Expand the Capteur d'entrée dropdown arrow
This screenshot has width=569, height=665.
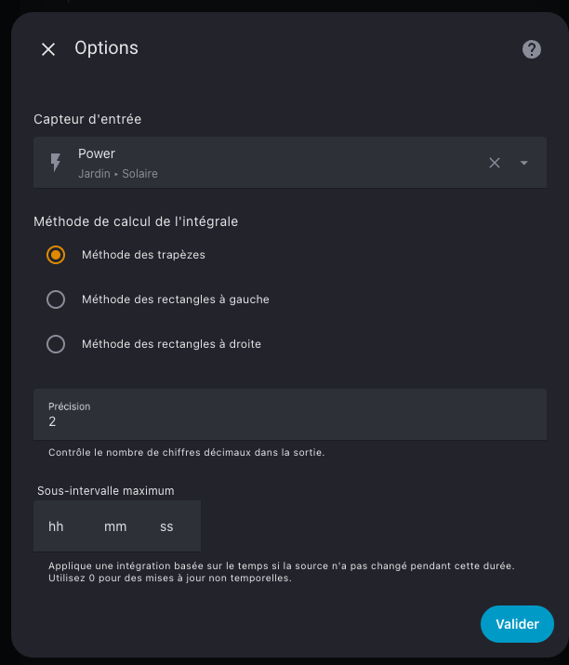pyautogui.click(x=524, y=163)
